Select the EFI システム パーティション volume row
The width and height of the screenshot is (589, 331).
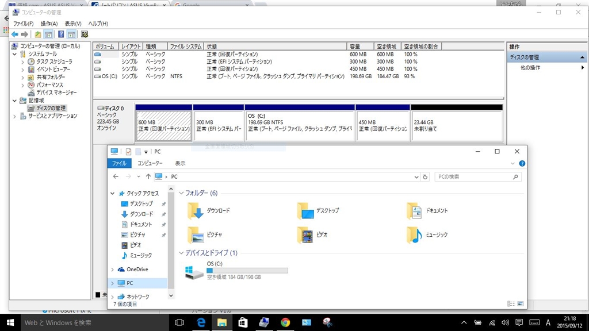tap(255, 61)
